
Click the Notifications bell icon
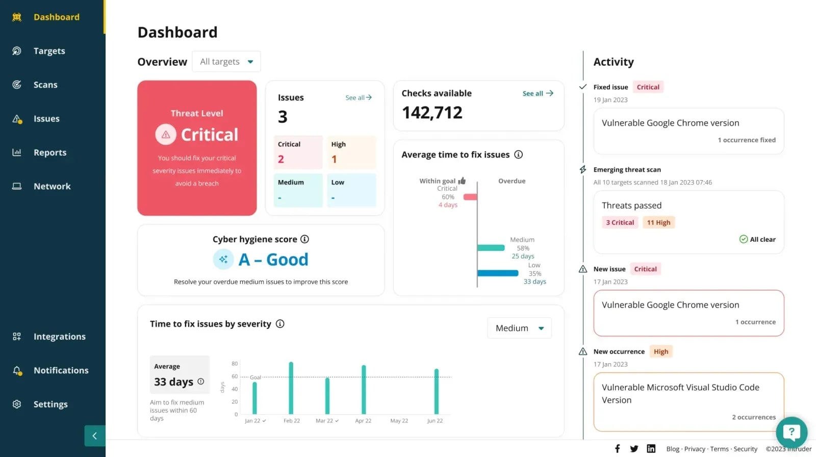click(x=17, y=370)
